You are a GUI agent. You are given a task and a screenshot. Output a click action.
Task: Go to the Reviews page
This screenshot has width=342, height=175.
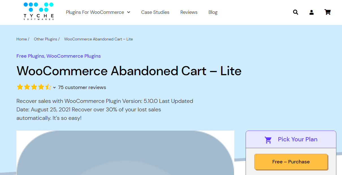(189, 12)
